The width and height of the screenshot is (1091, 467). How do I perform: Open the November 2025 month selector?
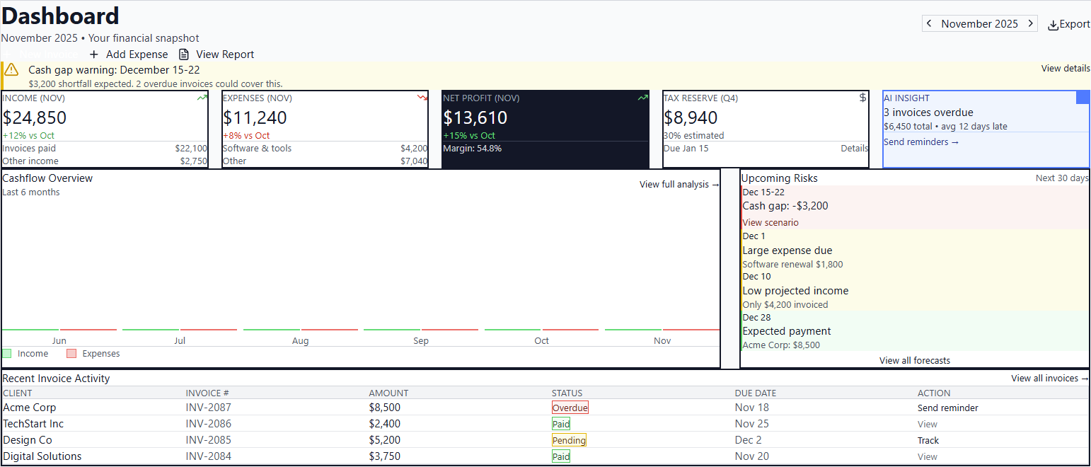[x=980, y=23]
